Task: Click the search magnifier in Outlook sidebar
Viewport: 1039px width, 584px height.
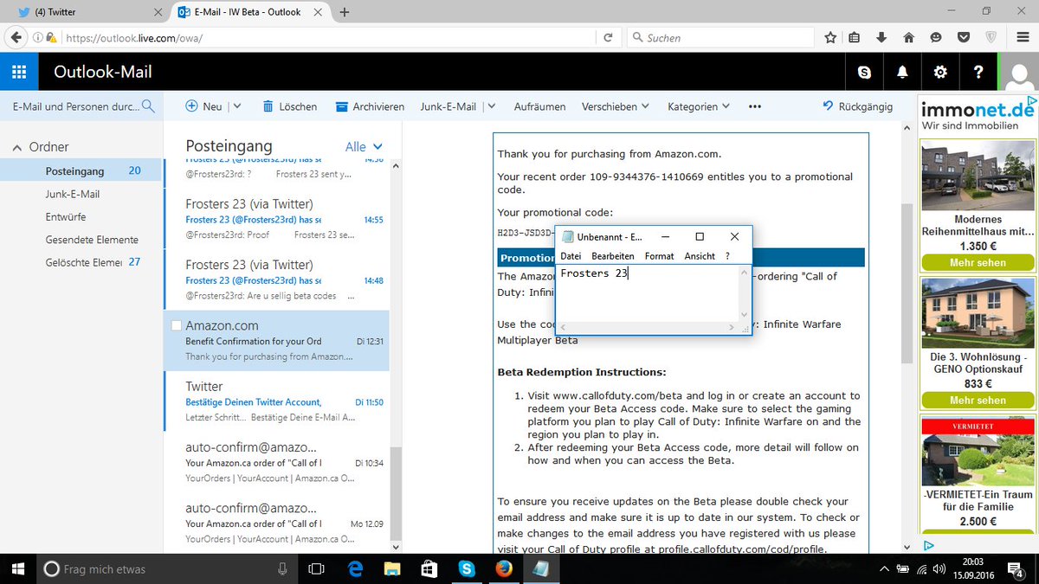Action: point(148,106)
